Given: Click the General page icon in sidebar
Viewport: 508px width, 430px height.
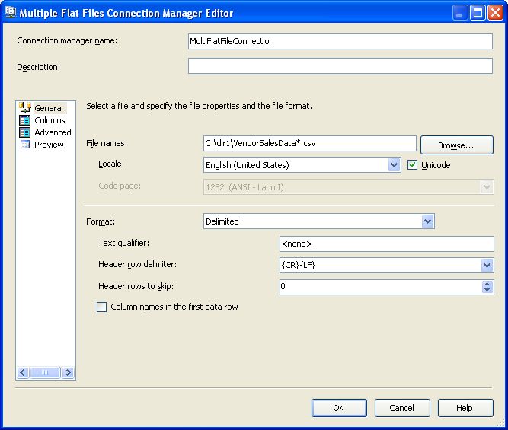Looking at the screenshot, I should click(x=24, y=108).
